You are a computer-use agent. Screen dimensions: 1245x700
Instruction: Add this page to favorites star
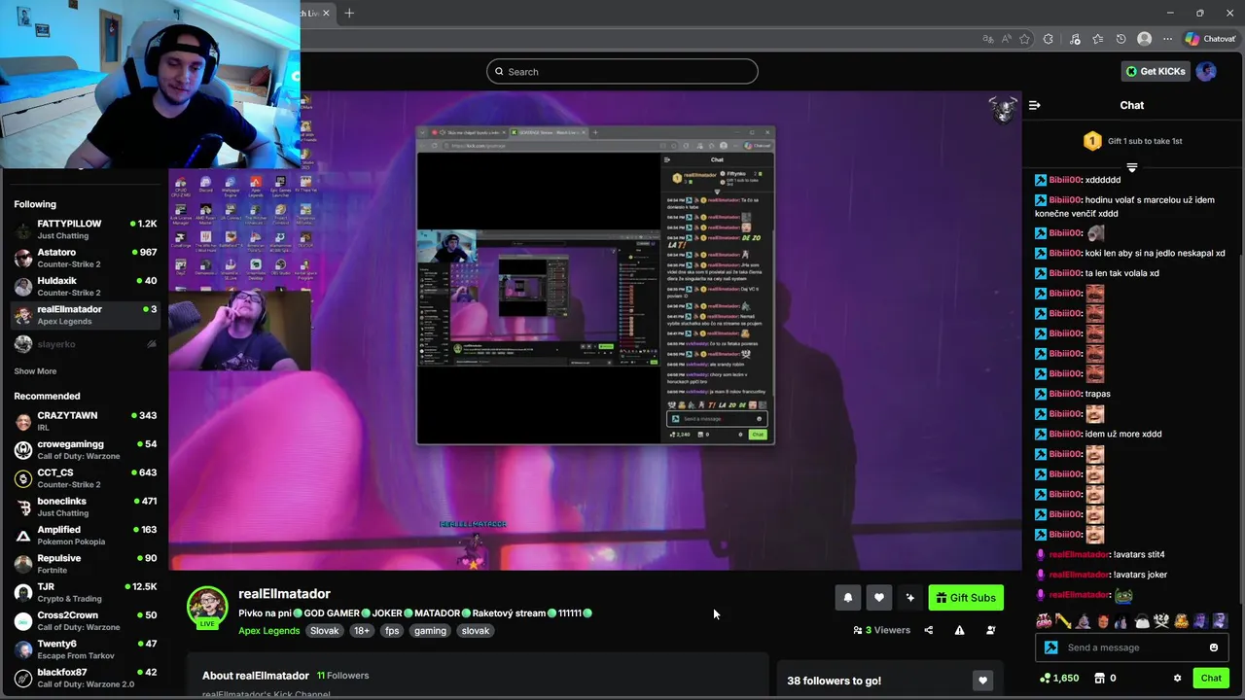(x=1024, y=39)
